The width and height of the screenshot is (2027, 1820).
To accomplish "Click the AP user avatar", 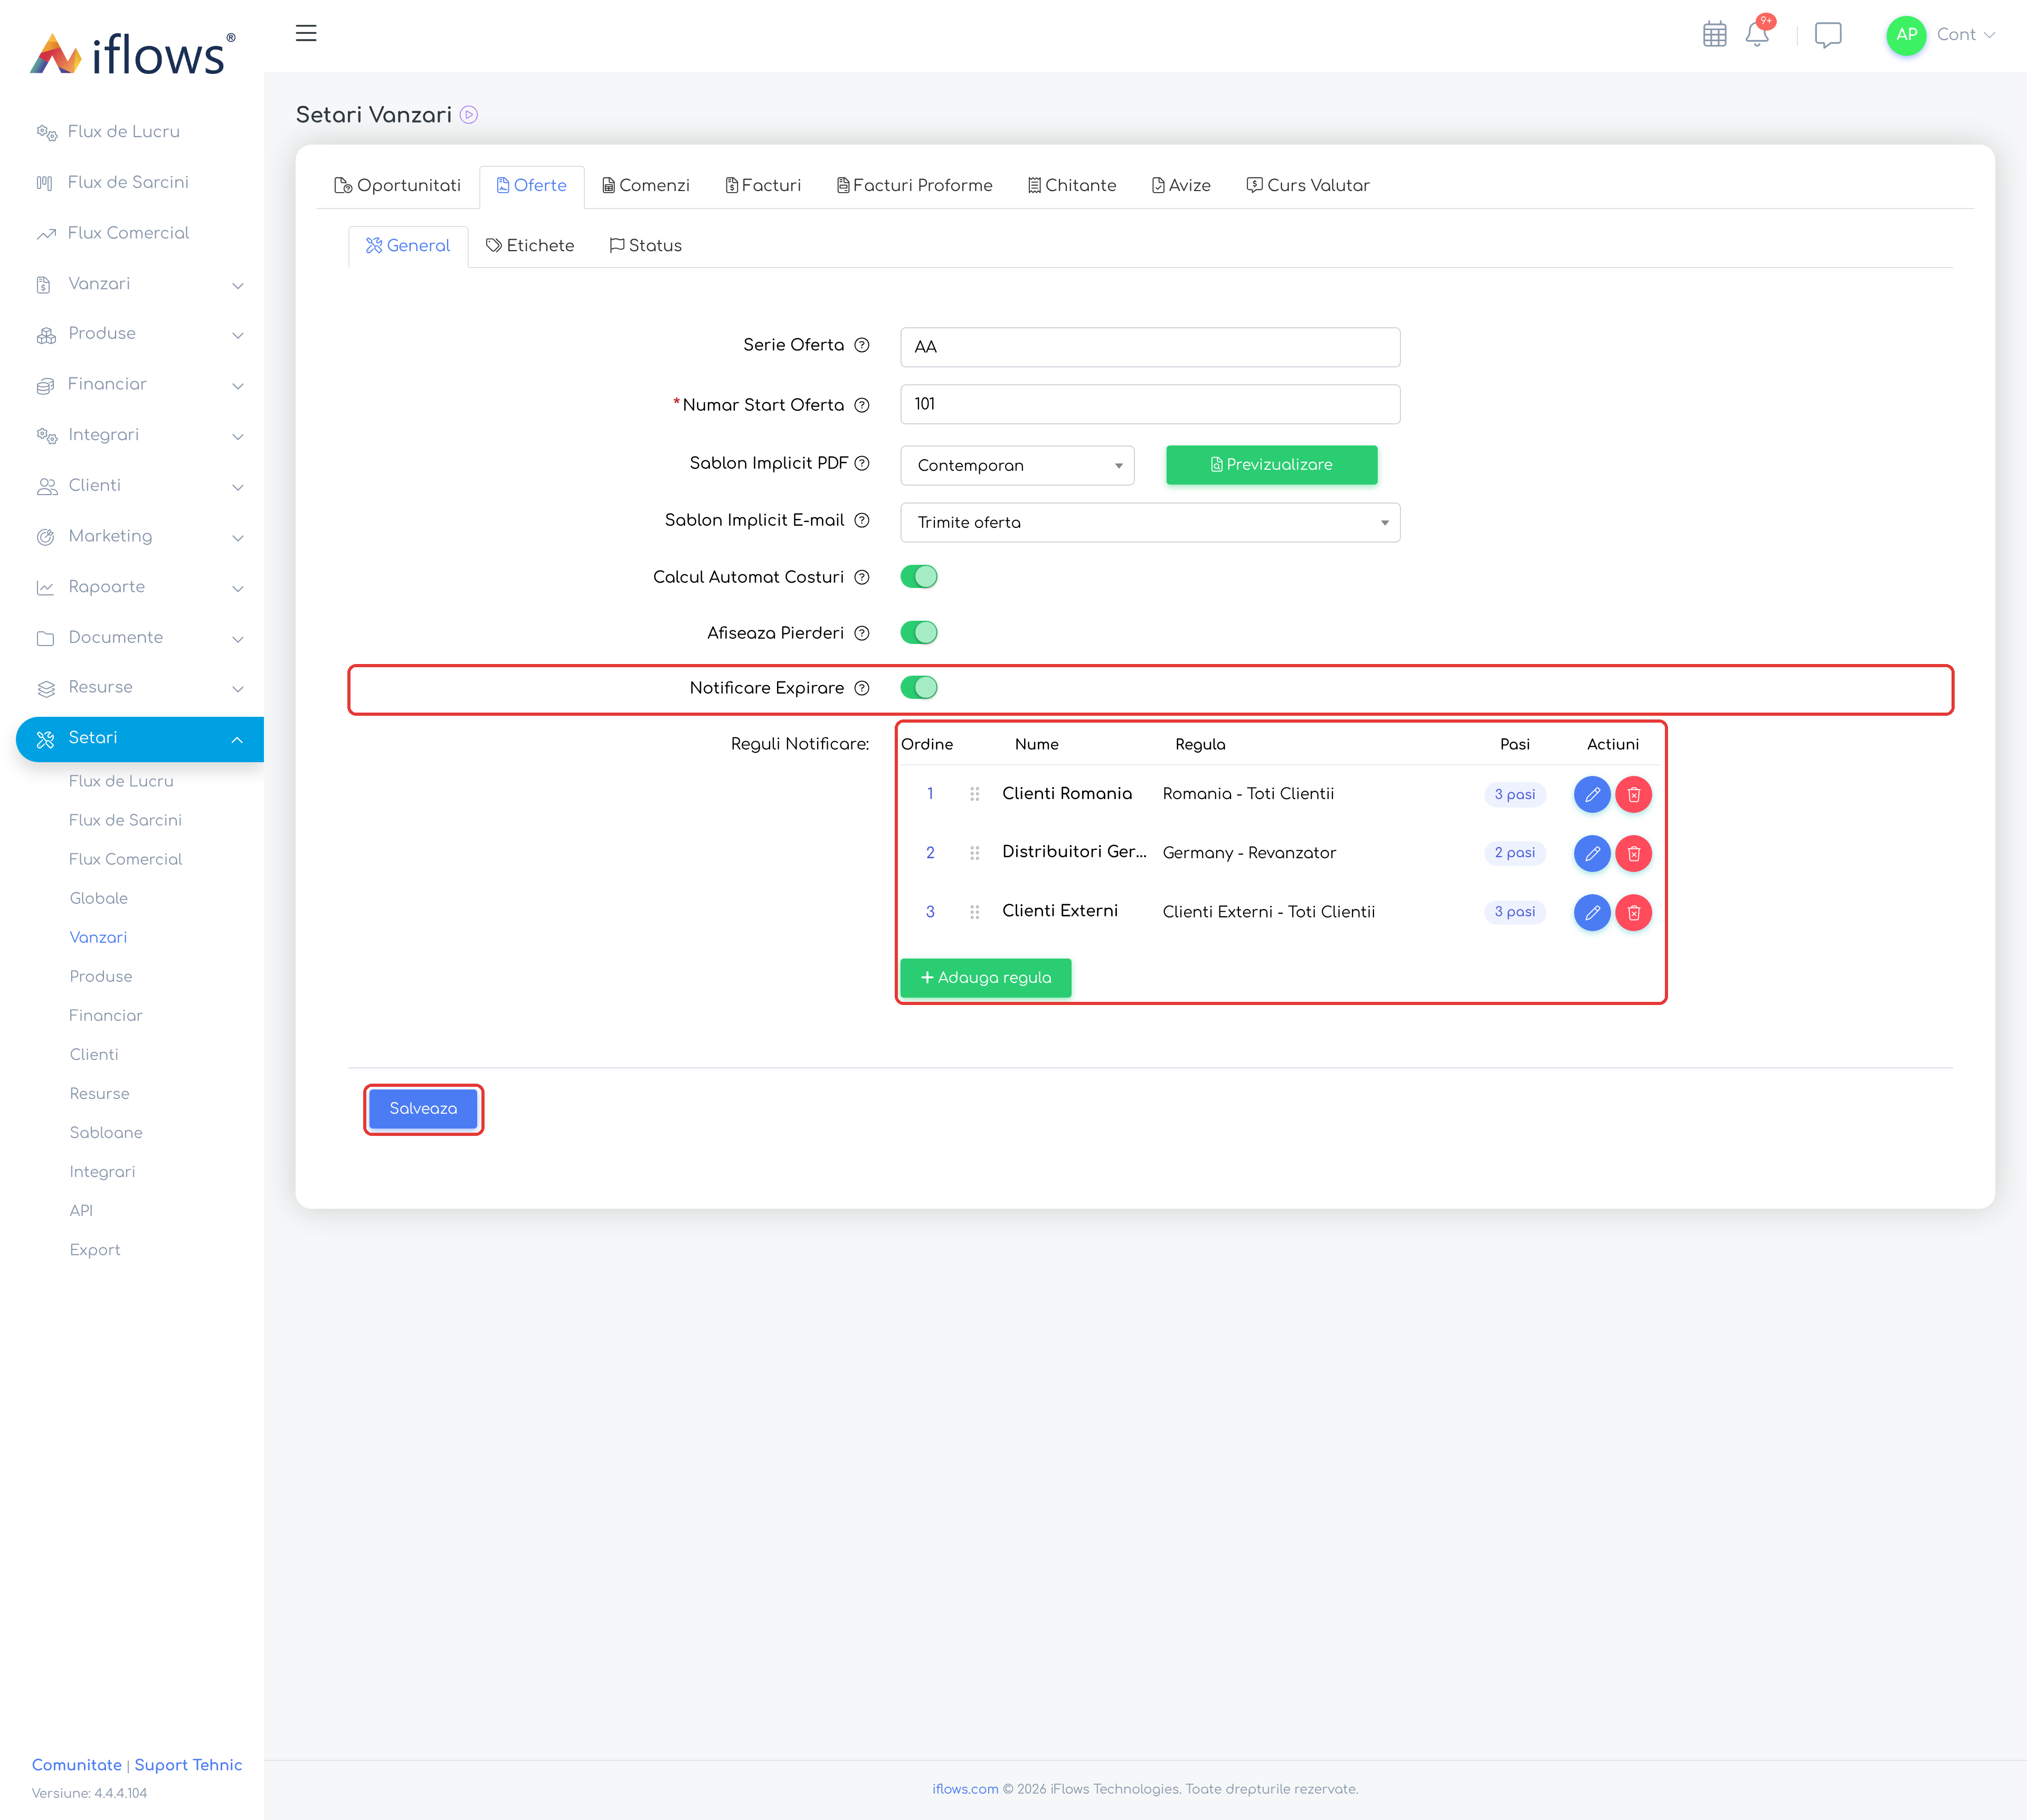I will (x=1906, y=35).
